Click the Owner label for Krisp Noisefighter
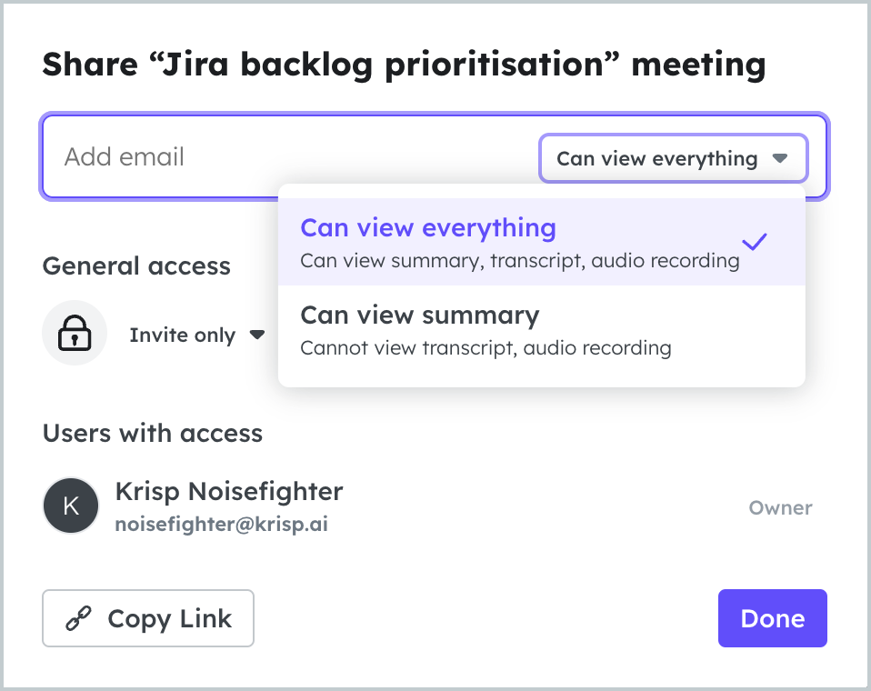The height and width of the screenshot is (691, 871). tap(780, 507)
